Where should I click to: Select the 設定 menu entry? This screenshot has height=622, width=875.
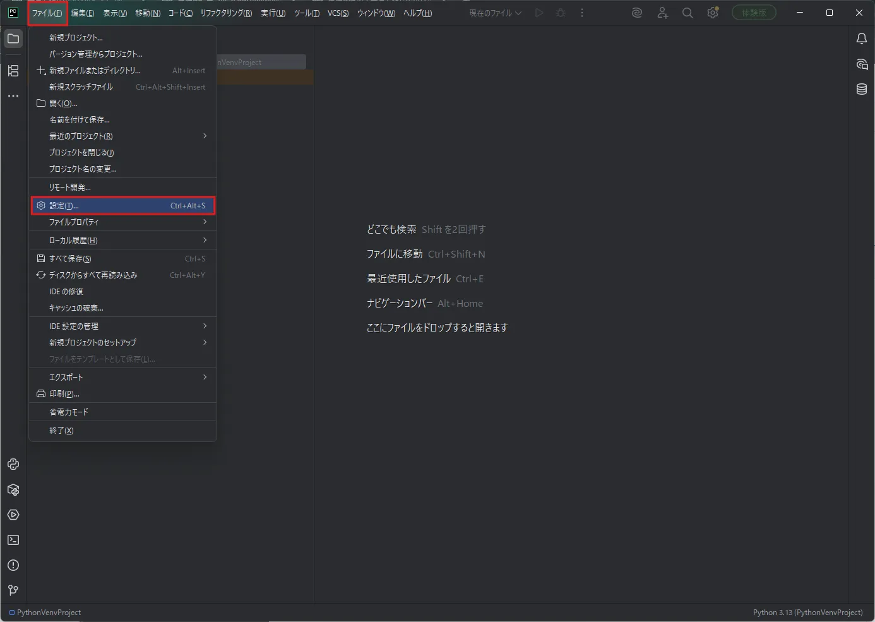[122, 205]
